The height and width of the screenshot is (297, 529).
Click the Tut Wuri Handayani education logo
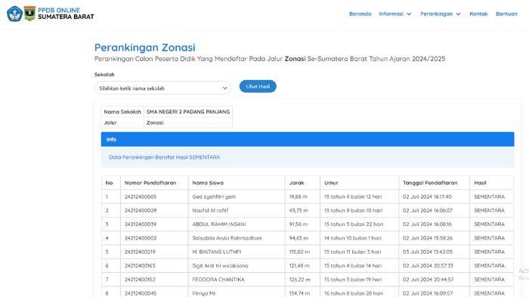tap(14, 14)
